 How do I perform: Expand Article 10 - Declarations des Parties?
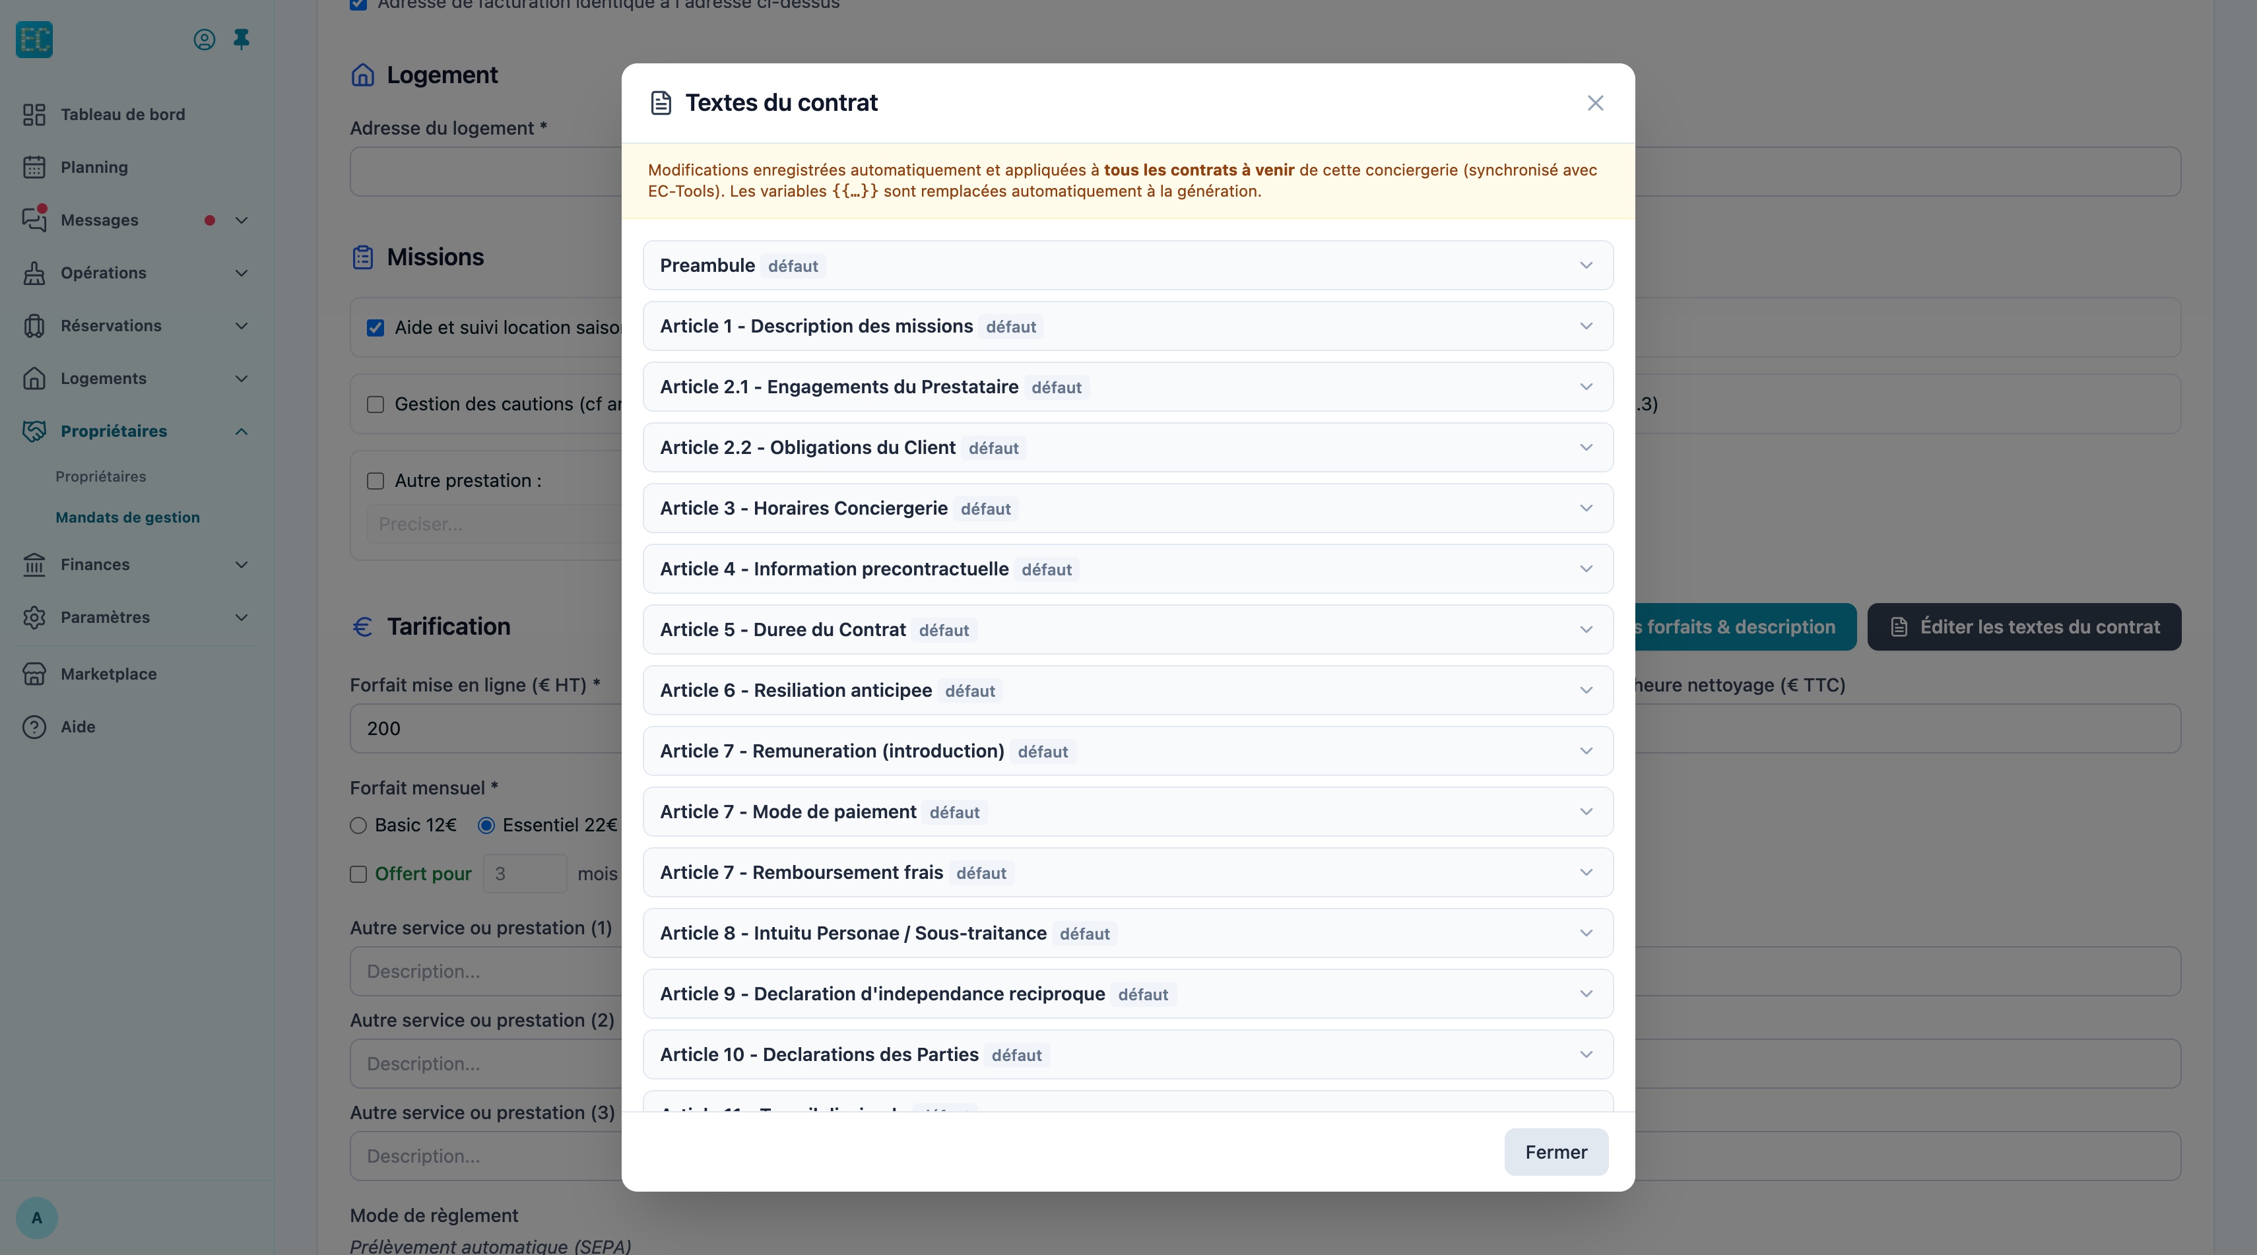click(1128, 1055)
